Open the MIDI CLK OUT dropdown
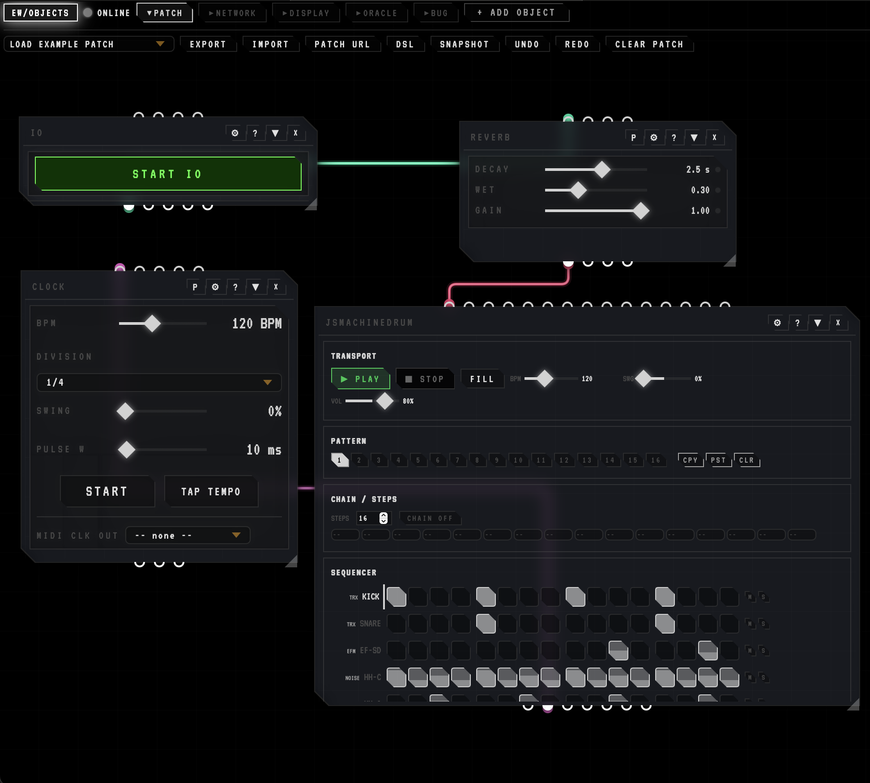870x783 pixels. (188, 536)
